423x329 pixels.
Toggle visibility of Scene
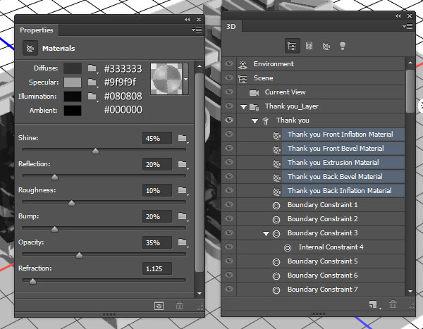click(x=229, y=77)
